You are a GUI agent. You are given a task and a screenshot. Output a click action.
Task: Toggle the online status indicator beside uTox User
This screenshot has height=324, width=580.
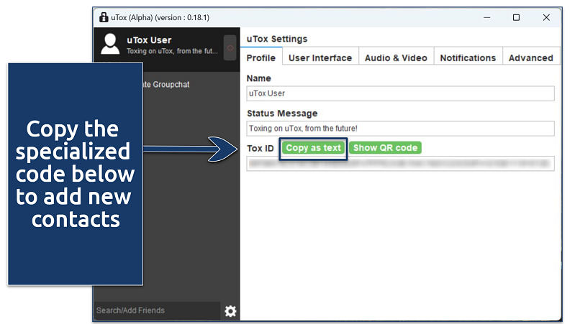[x=230, y=47]
